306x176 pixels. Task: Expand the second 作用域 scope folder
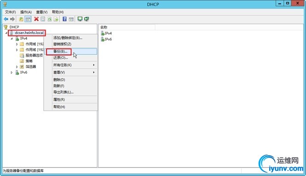[17, 50]
